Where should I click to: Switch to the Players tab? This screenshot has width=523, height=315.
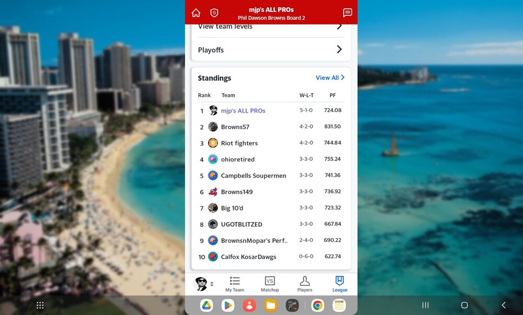tap(304, 284)
